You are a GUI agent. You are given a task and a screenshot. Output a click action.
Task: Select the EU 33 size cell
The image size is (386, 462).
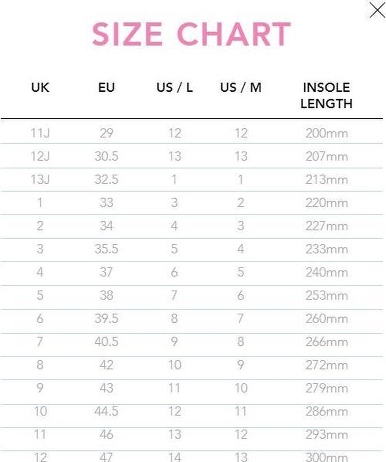pyautogui.click(x=106, y=203)
